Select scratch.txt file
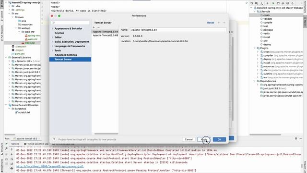 [x=24, y=112]
